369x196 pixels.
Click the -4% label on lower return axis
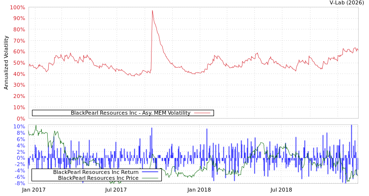tap(19, 171)
